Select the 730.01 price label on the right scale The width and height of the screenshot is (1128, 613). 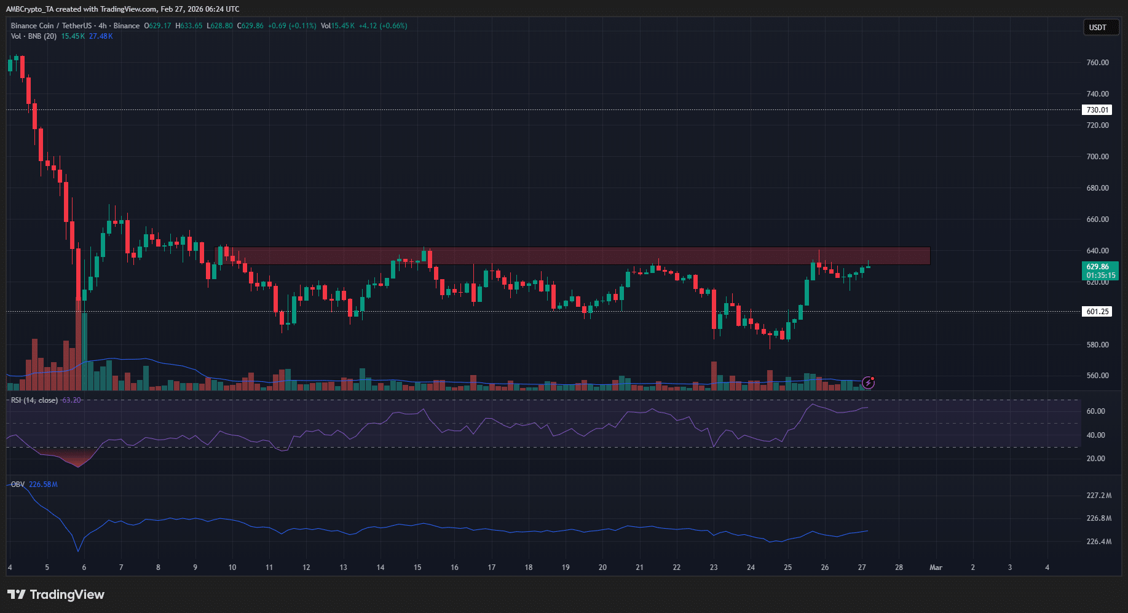click(x=1097, y=109)
